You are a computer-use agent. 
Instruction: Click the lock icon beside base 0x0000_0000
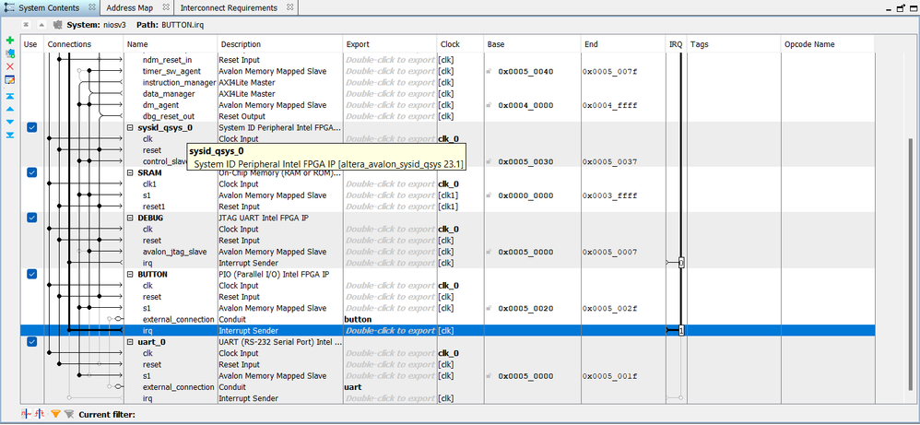pyautogui.click(x=489, y=195)
